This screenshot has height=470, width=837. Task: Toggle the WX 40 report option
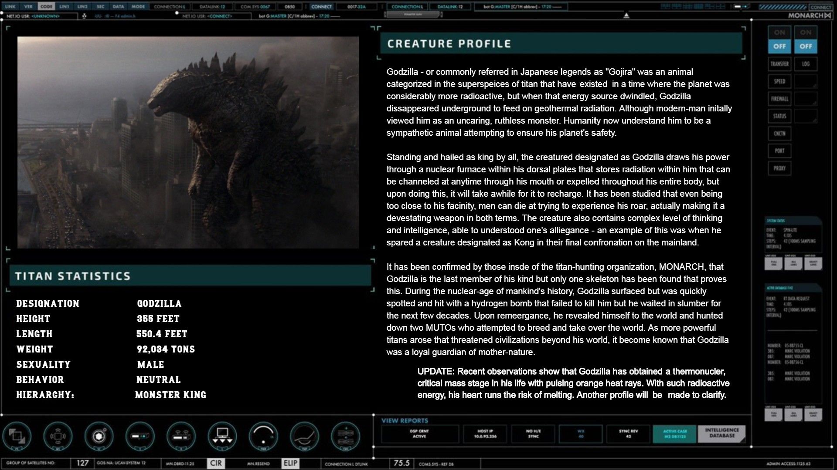581,434
